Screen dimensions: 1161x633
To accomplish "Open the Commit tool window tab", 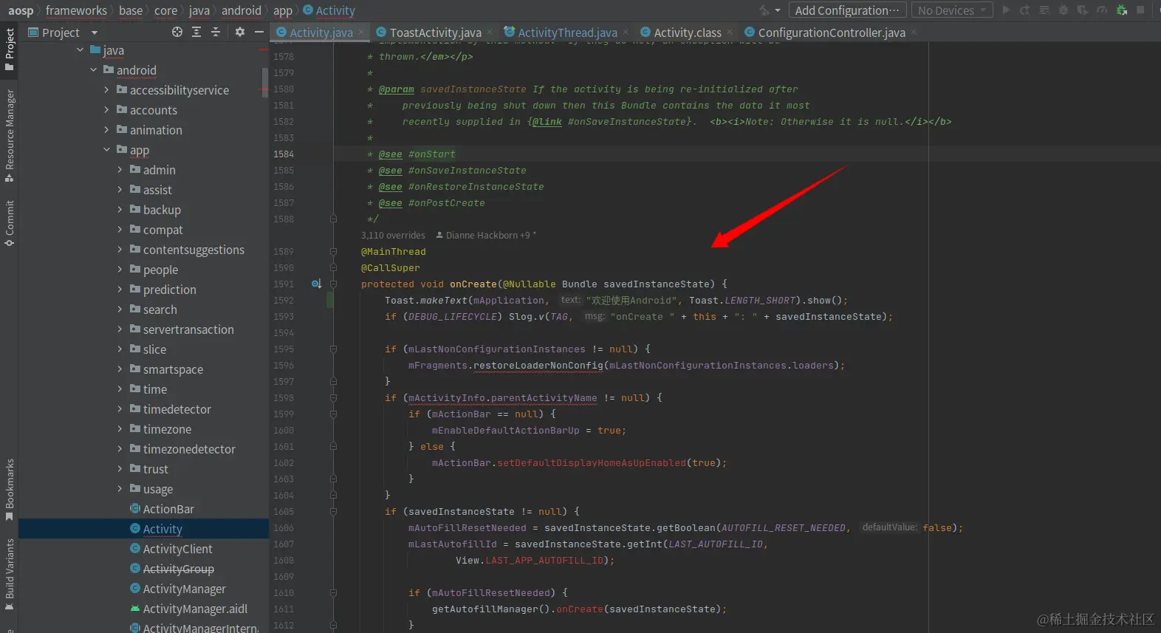I will [10, 223].
